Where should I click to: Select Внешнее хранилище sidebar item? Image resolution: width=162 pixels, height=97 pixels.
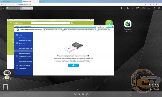(x=24, y=54)
